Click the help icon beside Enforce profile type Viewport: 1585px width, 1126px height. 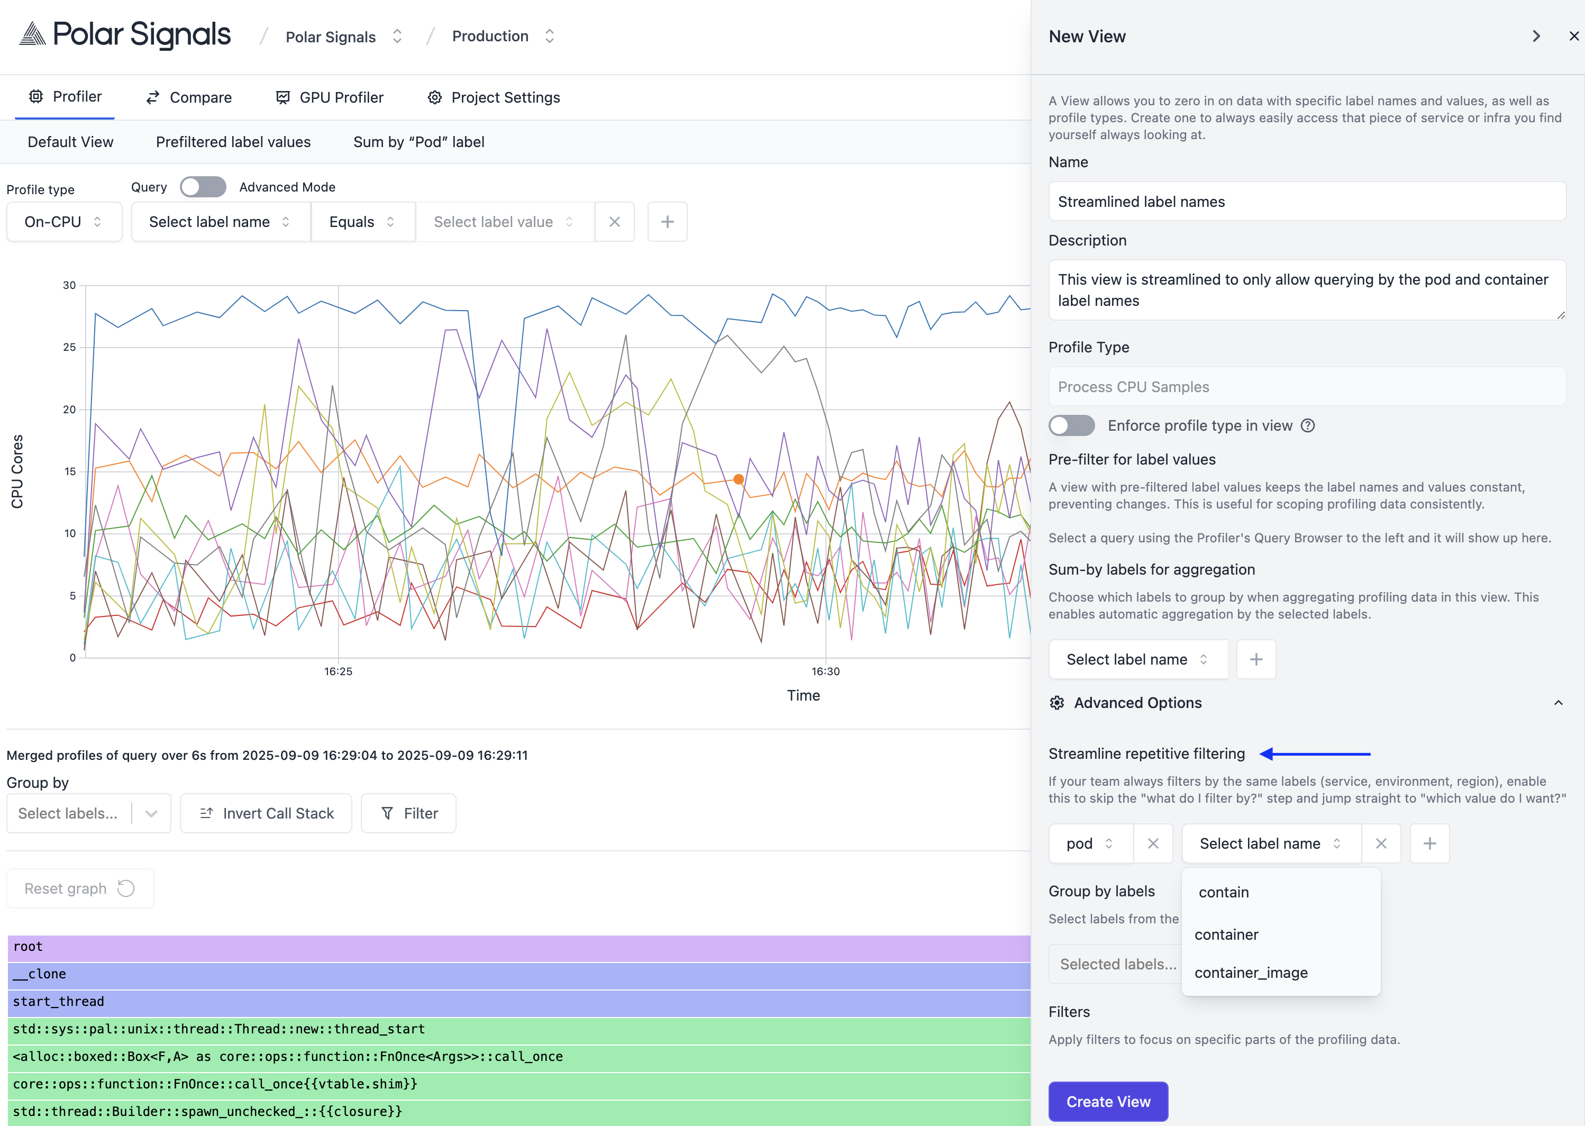pyautogui.click(x=1307, y=426)
